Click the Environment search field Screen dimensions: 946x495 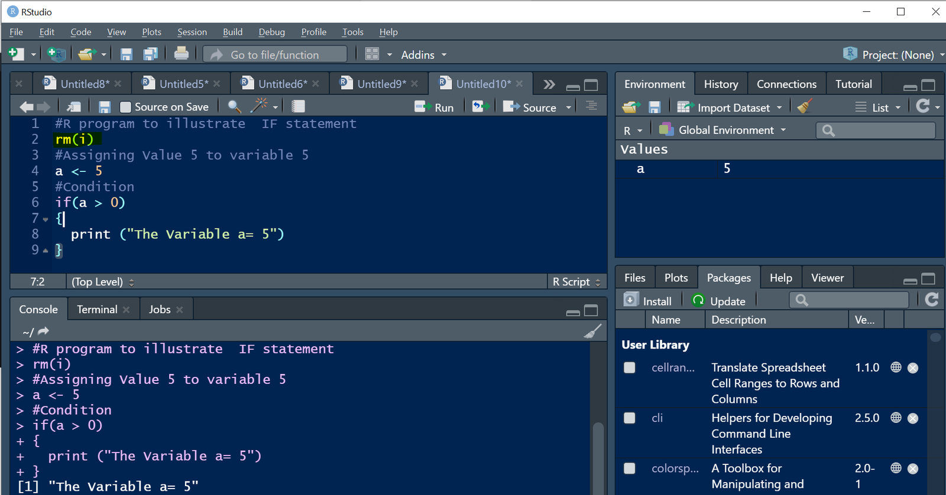tap(876, 130)
